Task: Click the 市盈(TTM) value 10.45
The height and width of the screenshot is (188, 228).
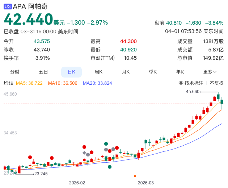Action: (130, 58)
